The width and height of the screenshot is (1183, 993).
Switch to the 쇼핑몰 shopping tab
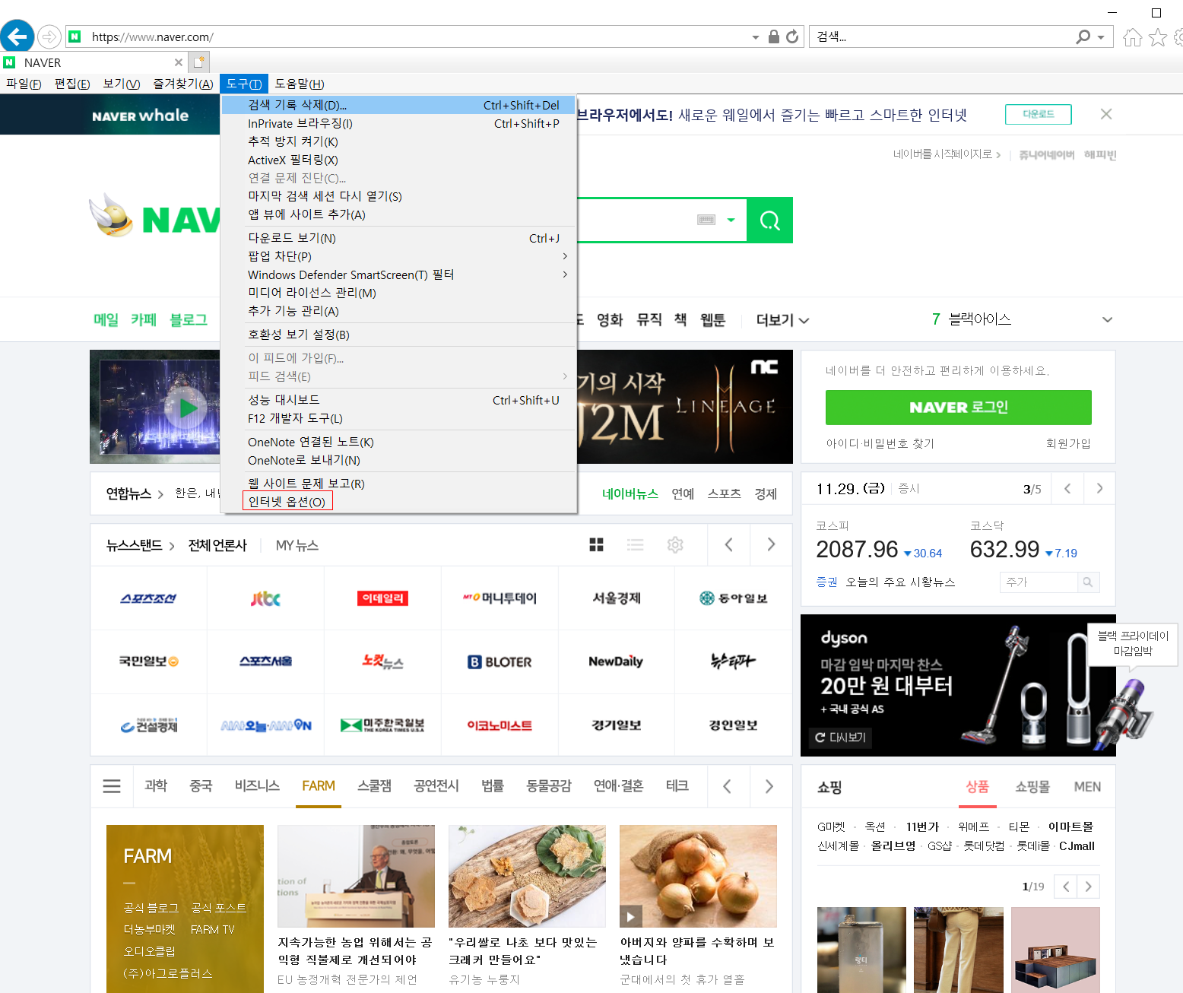tap(1032, 787)
